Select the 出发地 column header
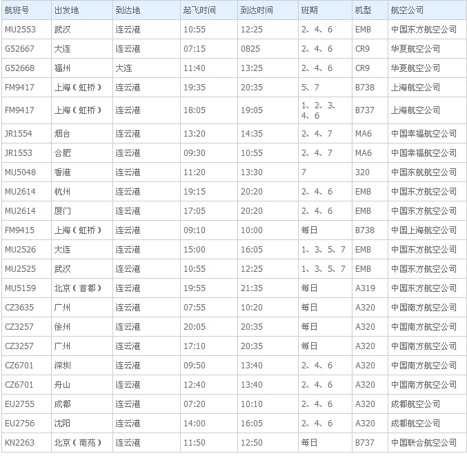 point(66,11)
